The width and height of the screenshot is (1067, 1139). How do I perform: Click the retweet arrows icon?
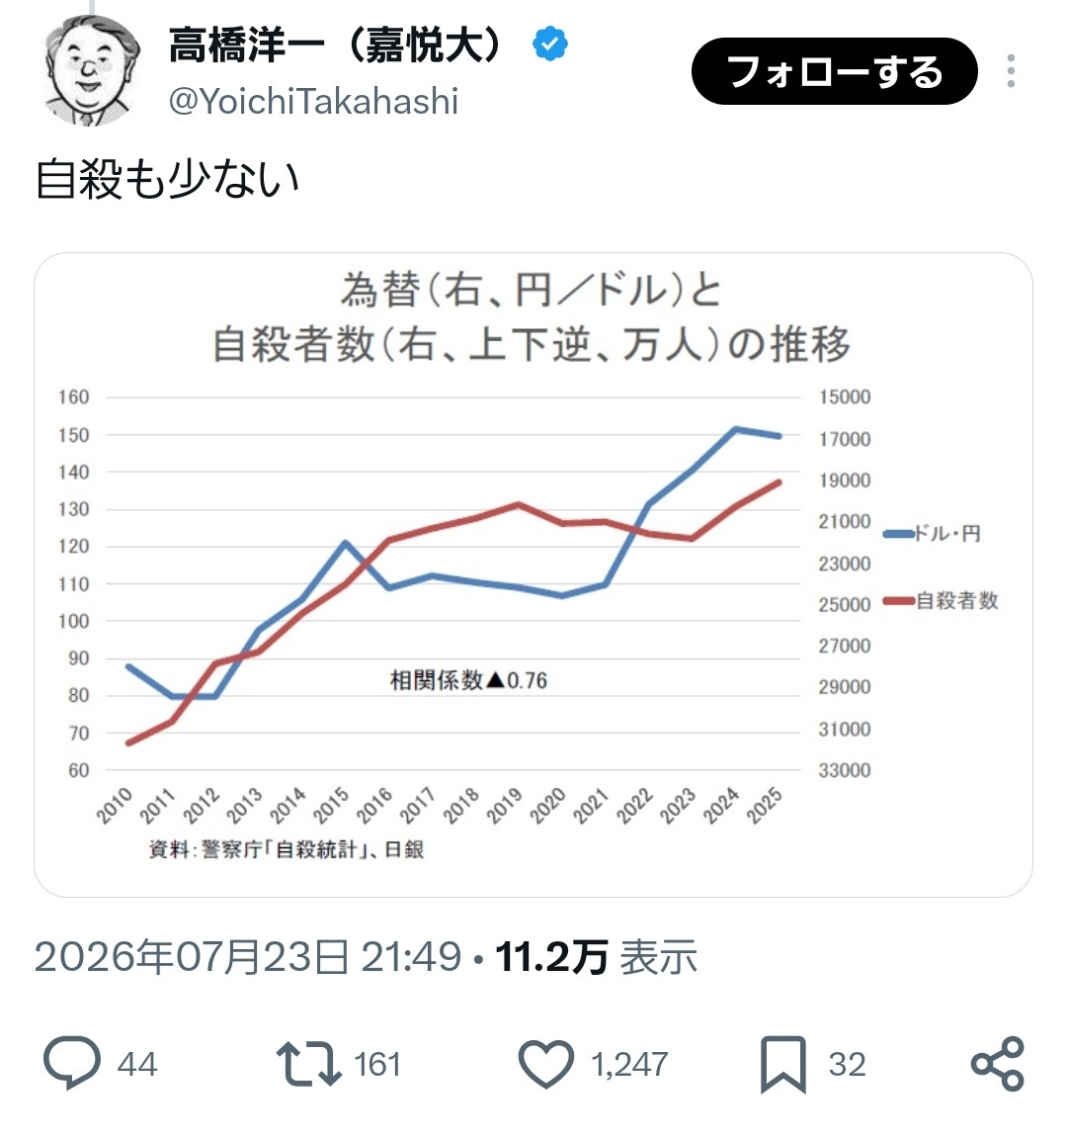coord(308,1064)
